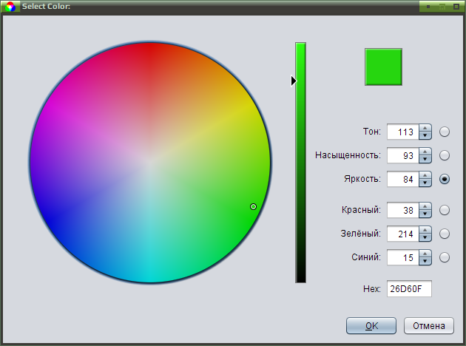Image resolution: width=466 pixels, height=346 pixels.
Task: Decrease Яркость with the down spinner arrow
Action: click(x=425, y=183)
